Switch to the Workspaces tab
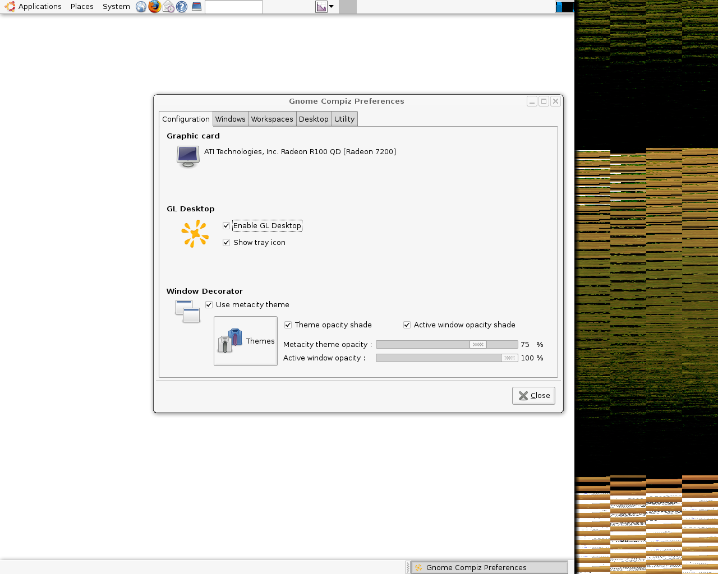This screenshot has height=574, width=718. coord(272,119)
